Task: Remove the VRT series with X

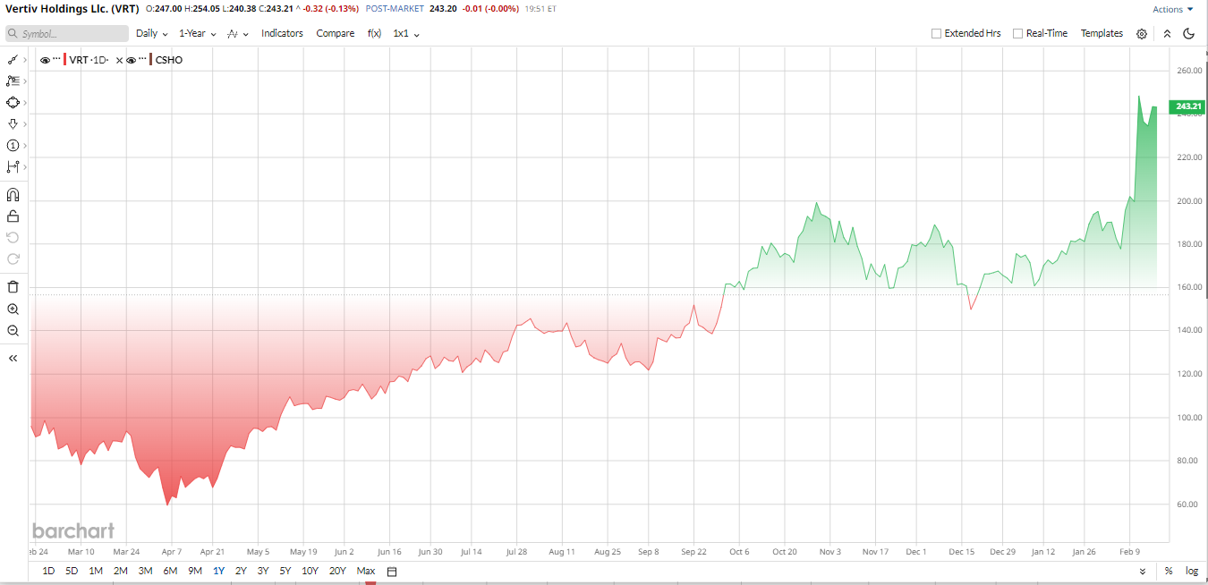Action: [118, 60]
